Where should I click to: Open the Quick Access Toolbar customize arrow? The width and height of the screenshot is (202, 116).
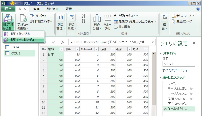[19, 3]
